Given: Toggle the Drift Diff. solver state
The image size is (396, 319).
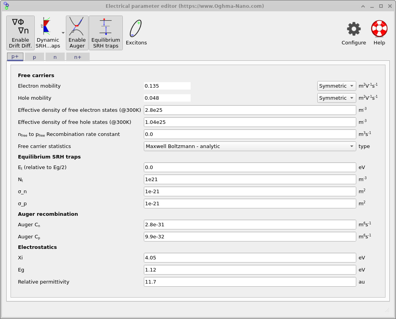Looking at the screenshot, I should (x=20, y=33).
